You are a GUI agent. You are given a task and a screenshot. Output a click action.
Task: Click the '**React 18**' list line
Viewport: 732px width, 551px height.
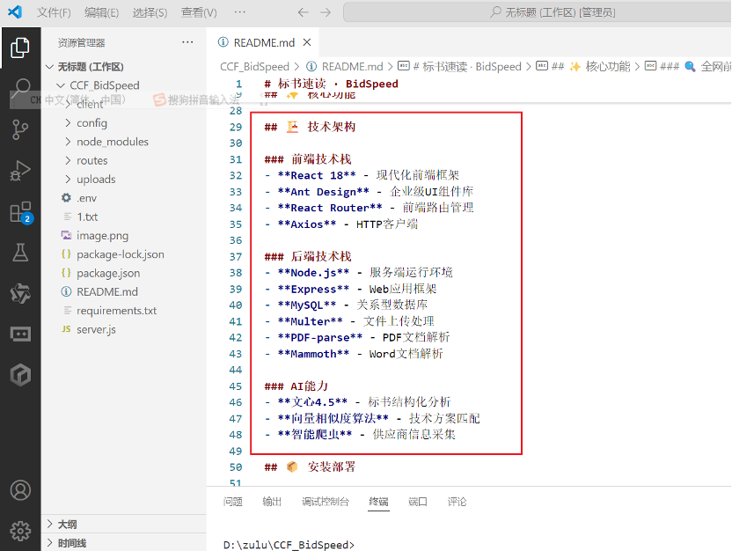362,175
